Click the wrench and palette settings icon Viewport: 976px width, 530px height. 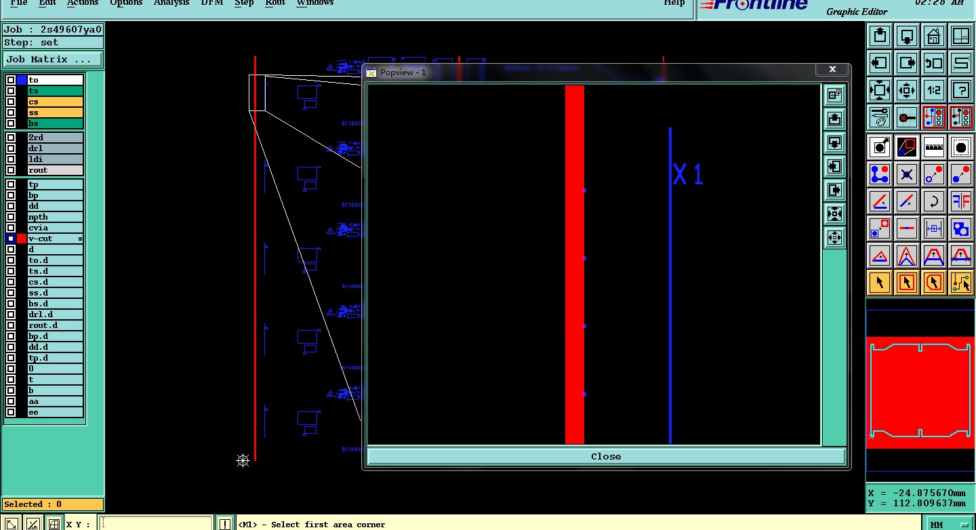click(880, 117)
